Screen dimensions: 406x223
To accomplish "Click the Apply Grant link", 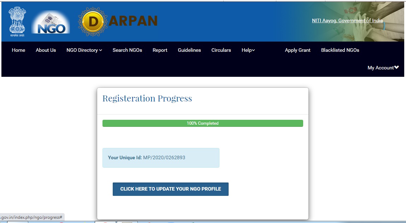I will click(x=298, y=50).
